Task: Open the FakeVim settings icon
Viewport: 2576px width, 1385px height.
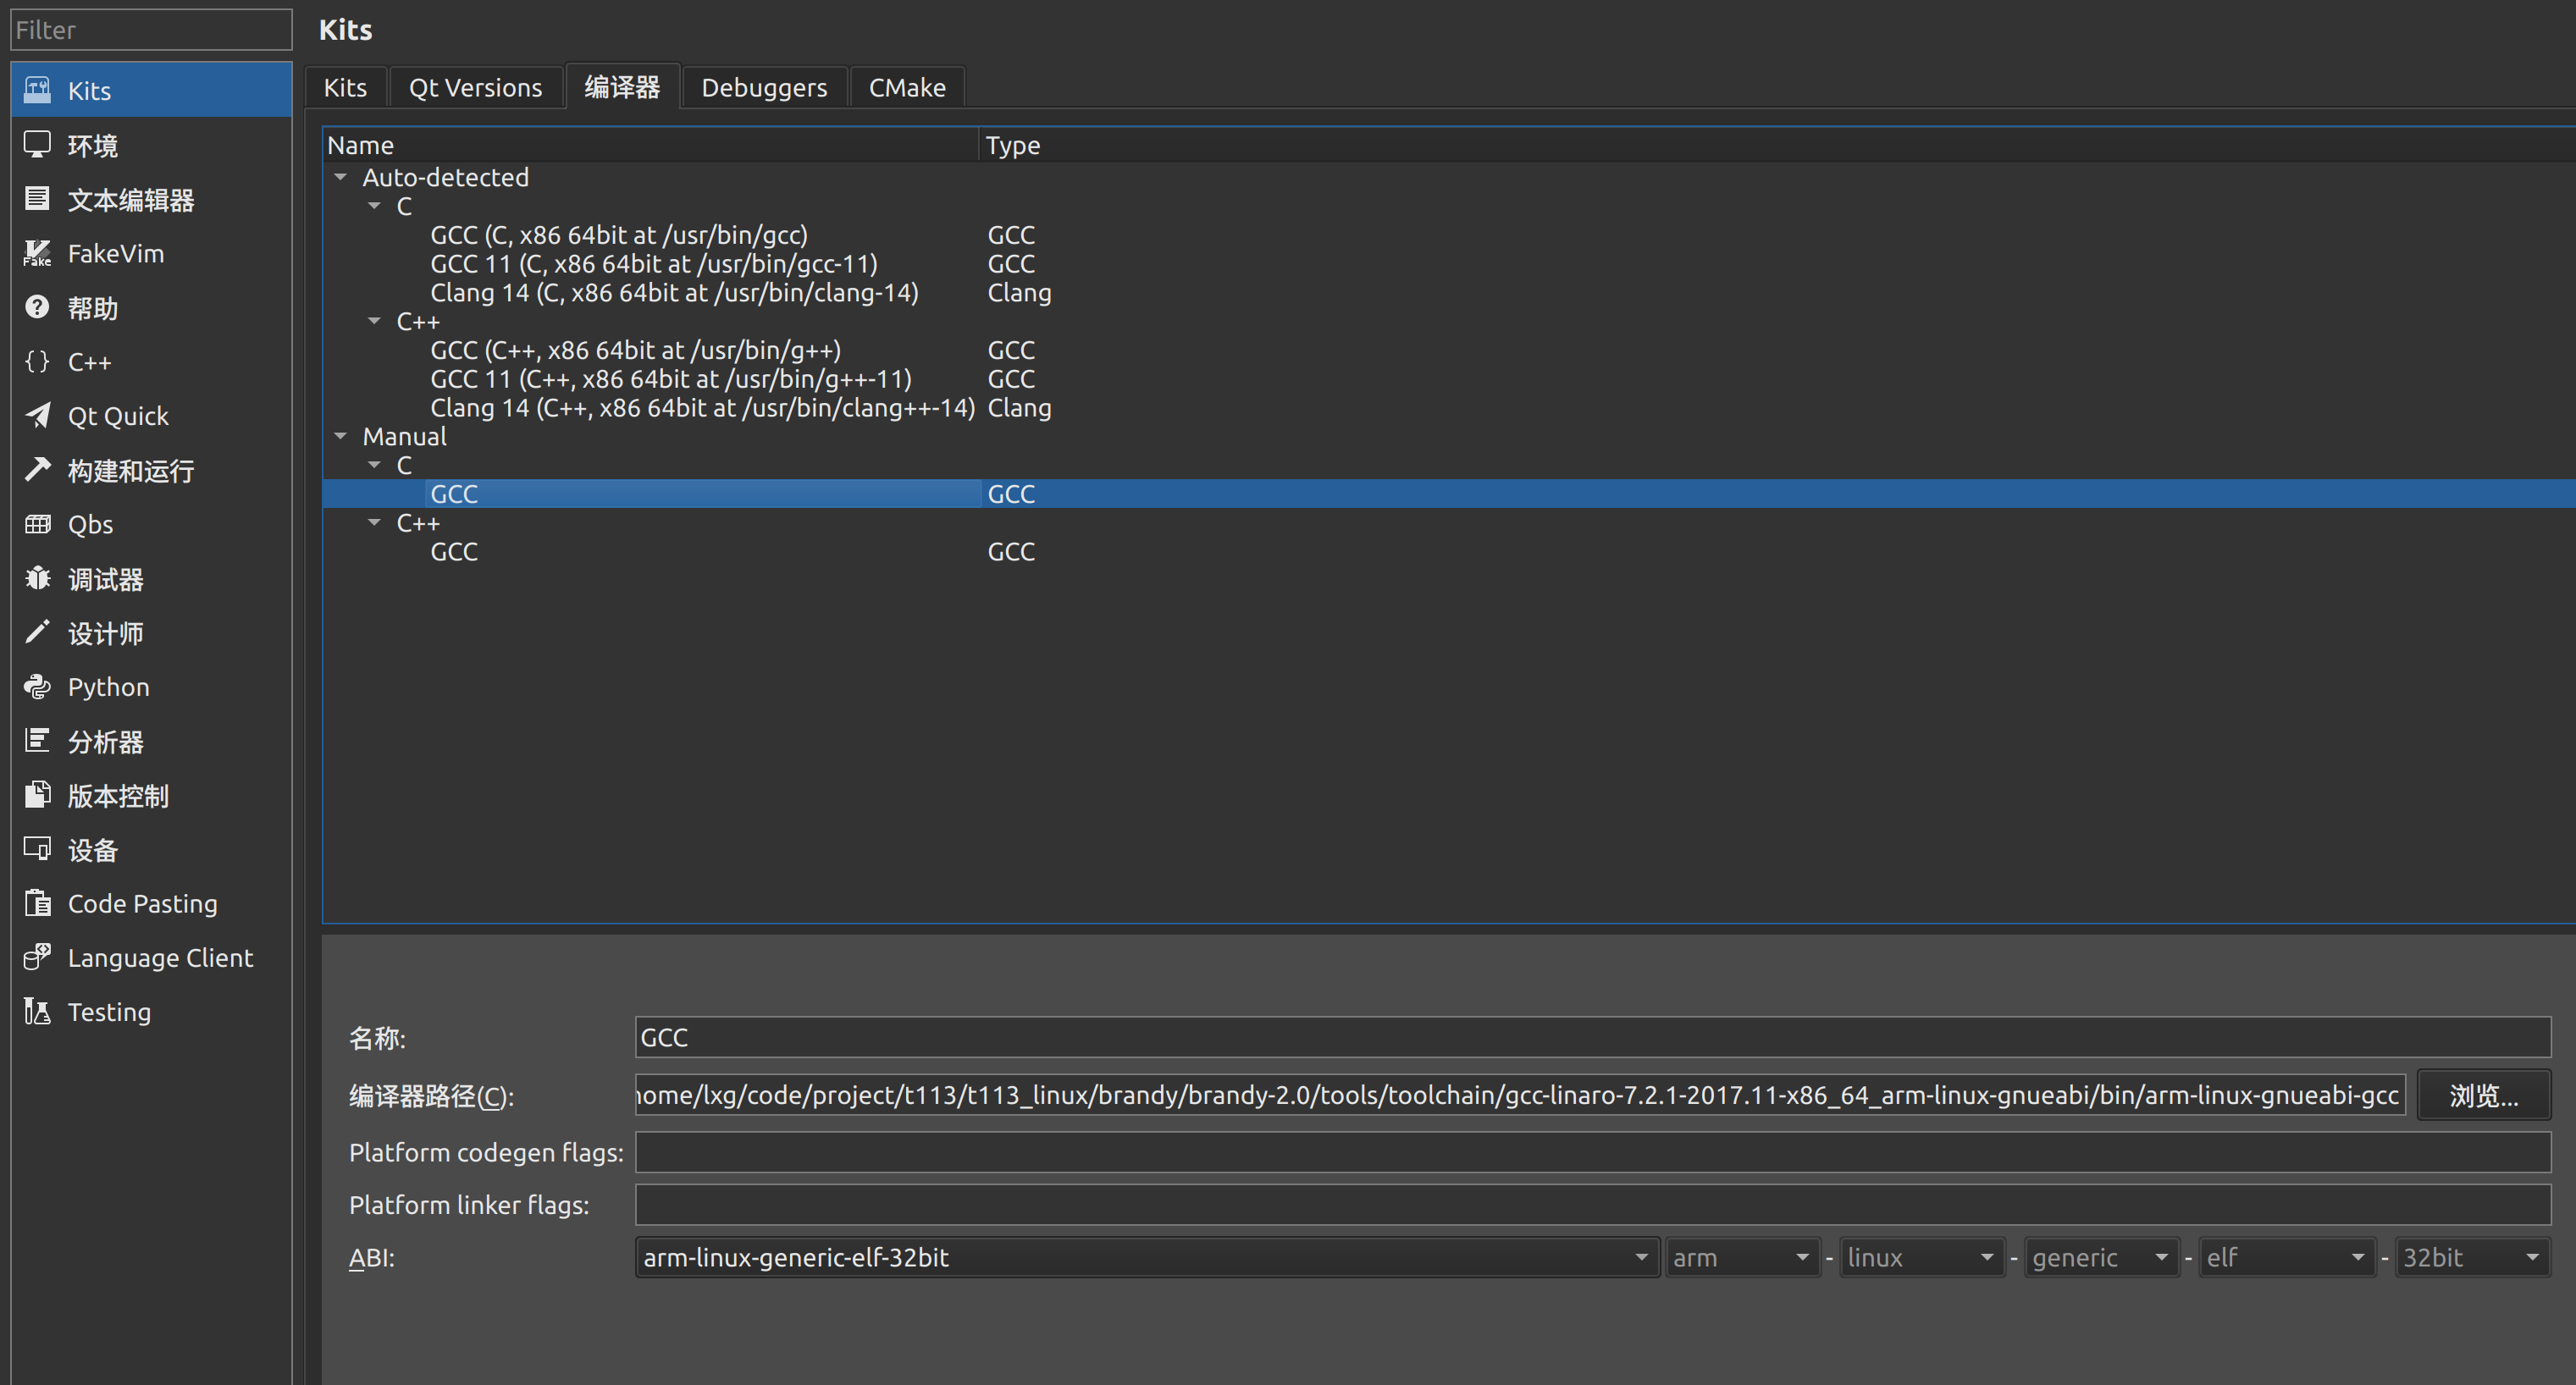Action: point(37,253)
